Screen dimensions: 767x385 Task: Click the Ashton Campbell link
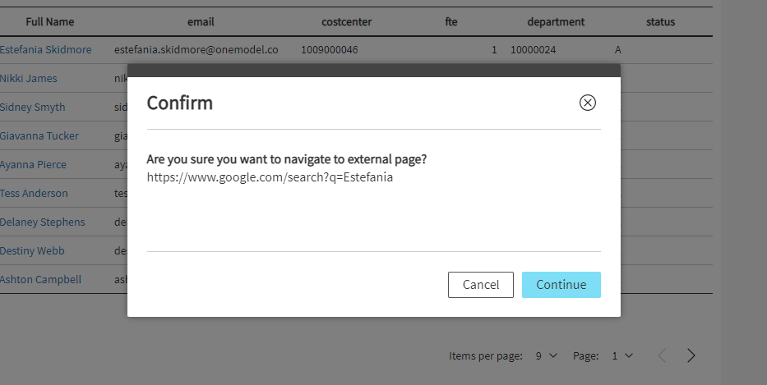pyautogui.click(x=41, y=279)
